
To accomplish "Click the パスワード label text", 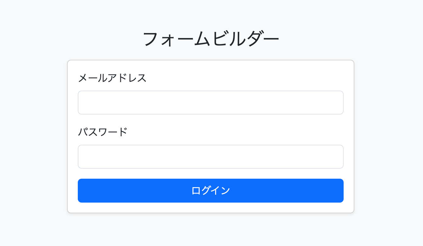I will click(x=103, y=132).
